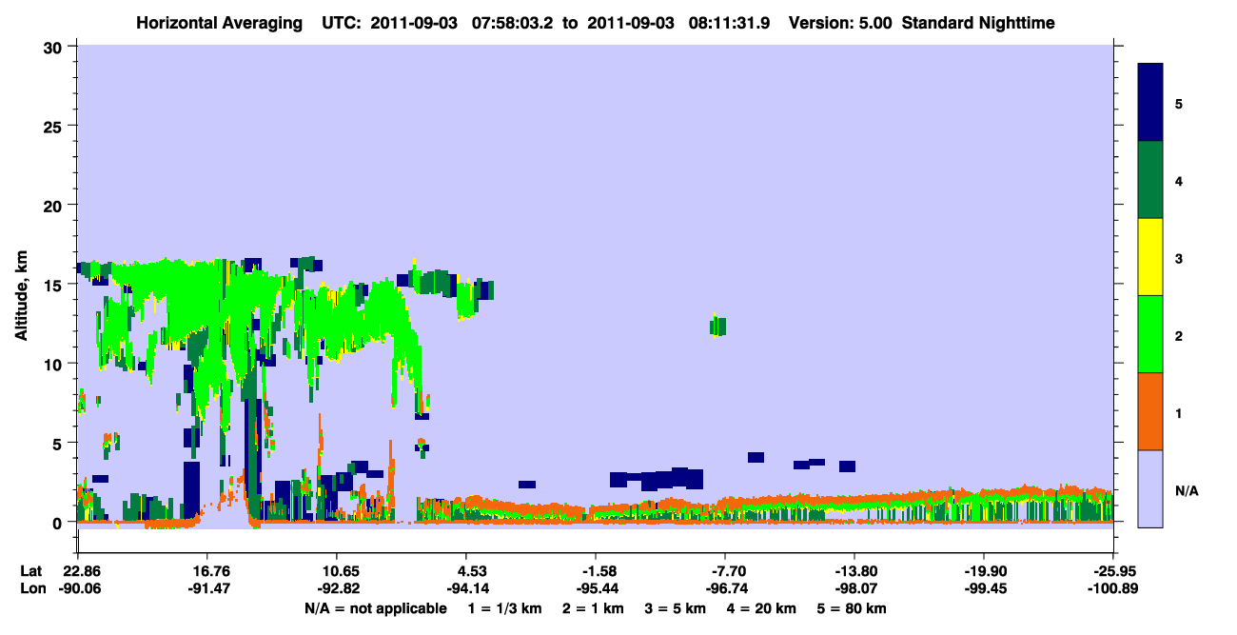Click the Lat row label
This screenshot has width=1237, height=635.
click(x=30, y=571)
